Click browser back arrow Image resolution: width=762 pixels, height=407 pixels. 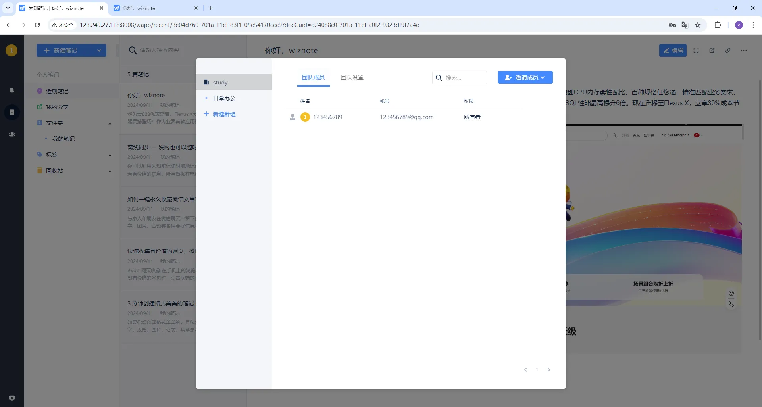9,25
